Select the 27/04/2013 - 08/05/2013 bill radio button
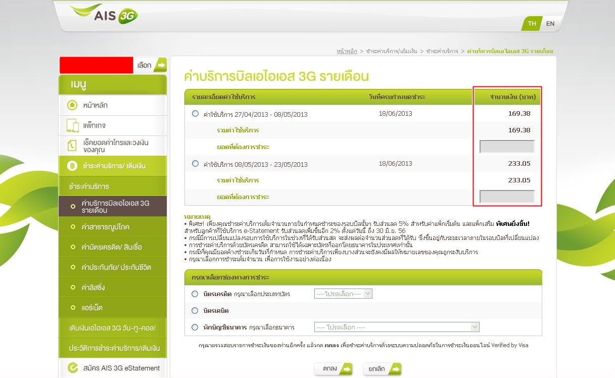The image size is (615, 378). tap(196, 114)
